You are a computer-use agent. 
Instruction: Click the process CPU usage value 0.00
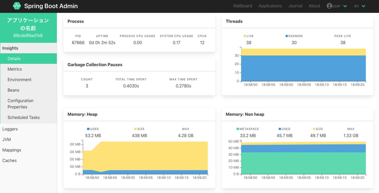[137, 43]
